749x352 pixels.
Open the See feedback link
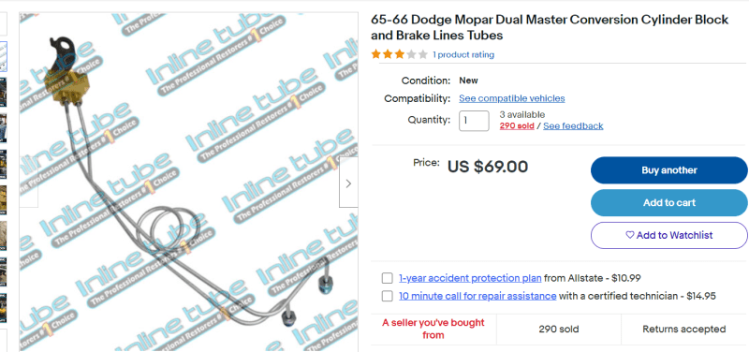coord(573,126)
